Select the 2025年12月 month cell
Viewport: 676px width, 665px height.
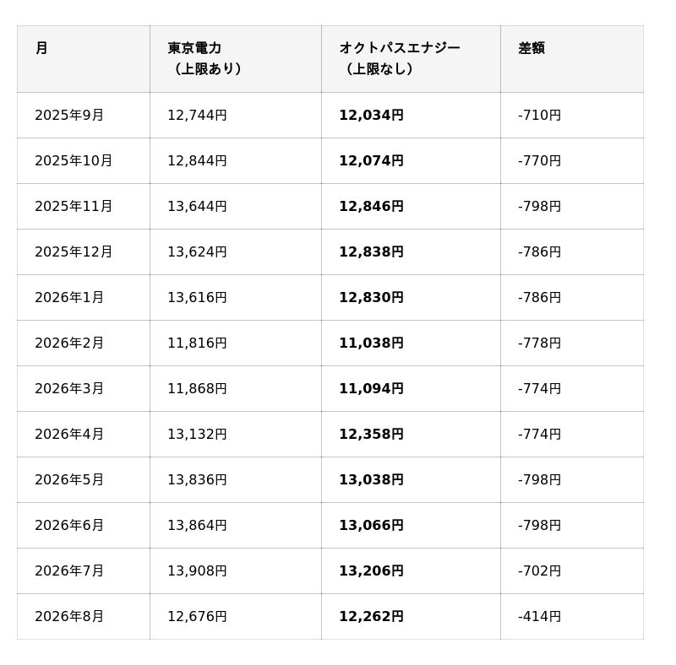point(74,252)
